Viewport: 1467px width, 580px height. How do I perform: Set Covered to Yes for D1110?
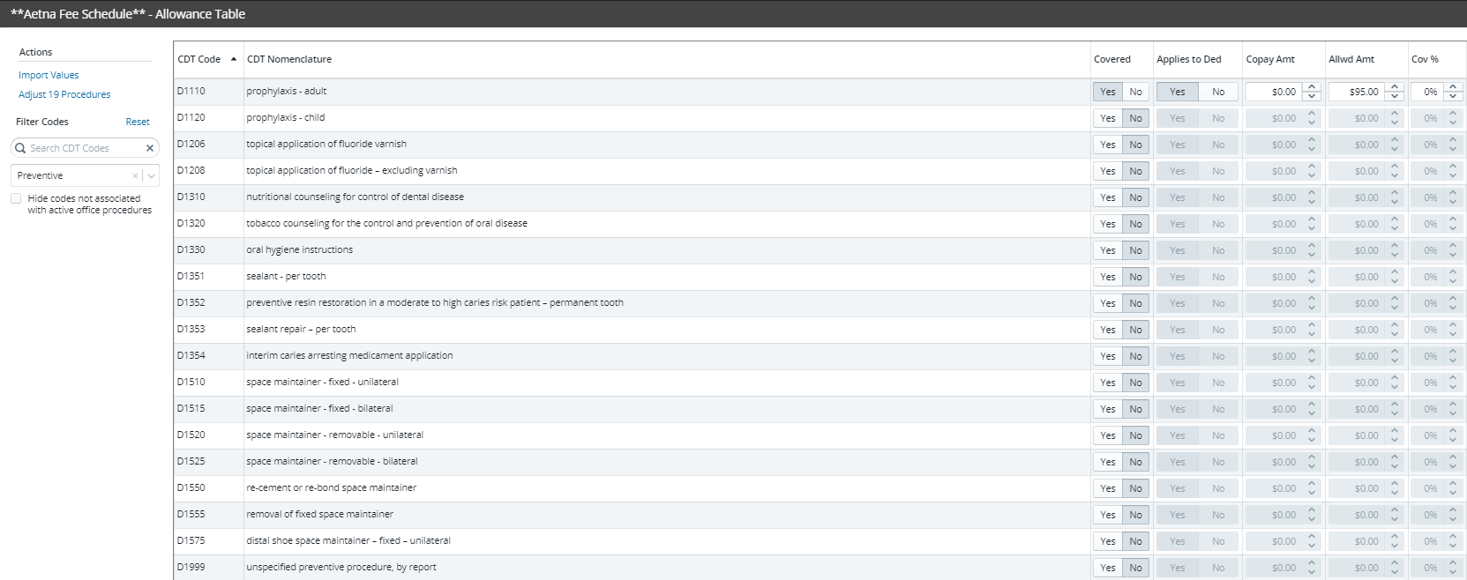coord(1108,92)
